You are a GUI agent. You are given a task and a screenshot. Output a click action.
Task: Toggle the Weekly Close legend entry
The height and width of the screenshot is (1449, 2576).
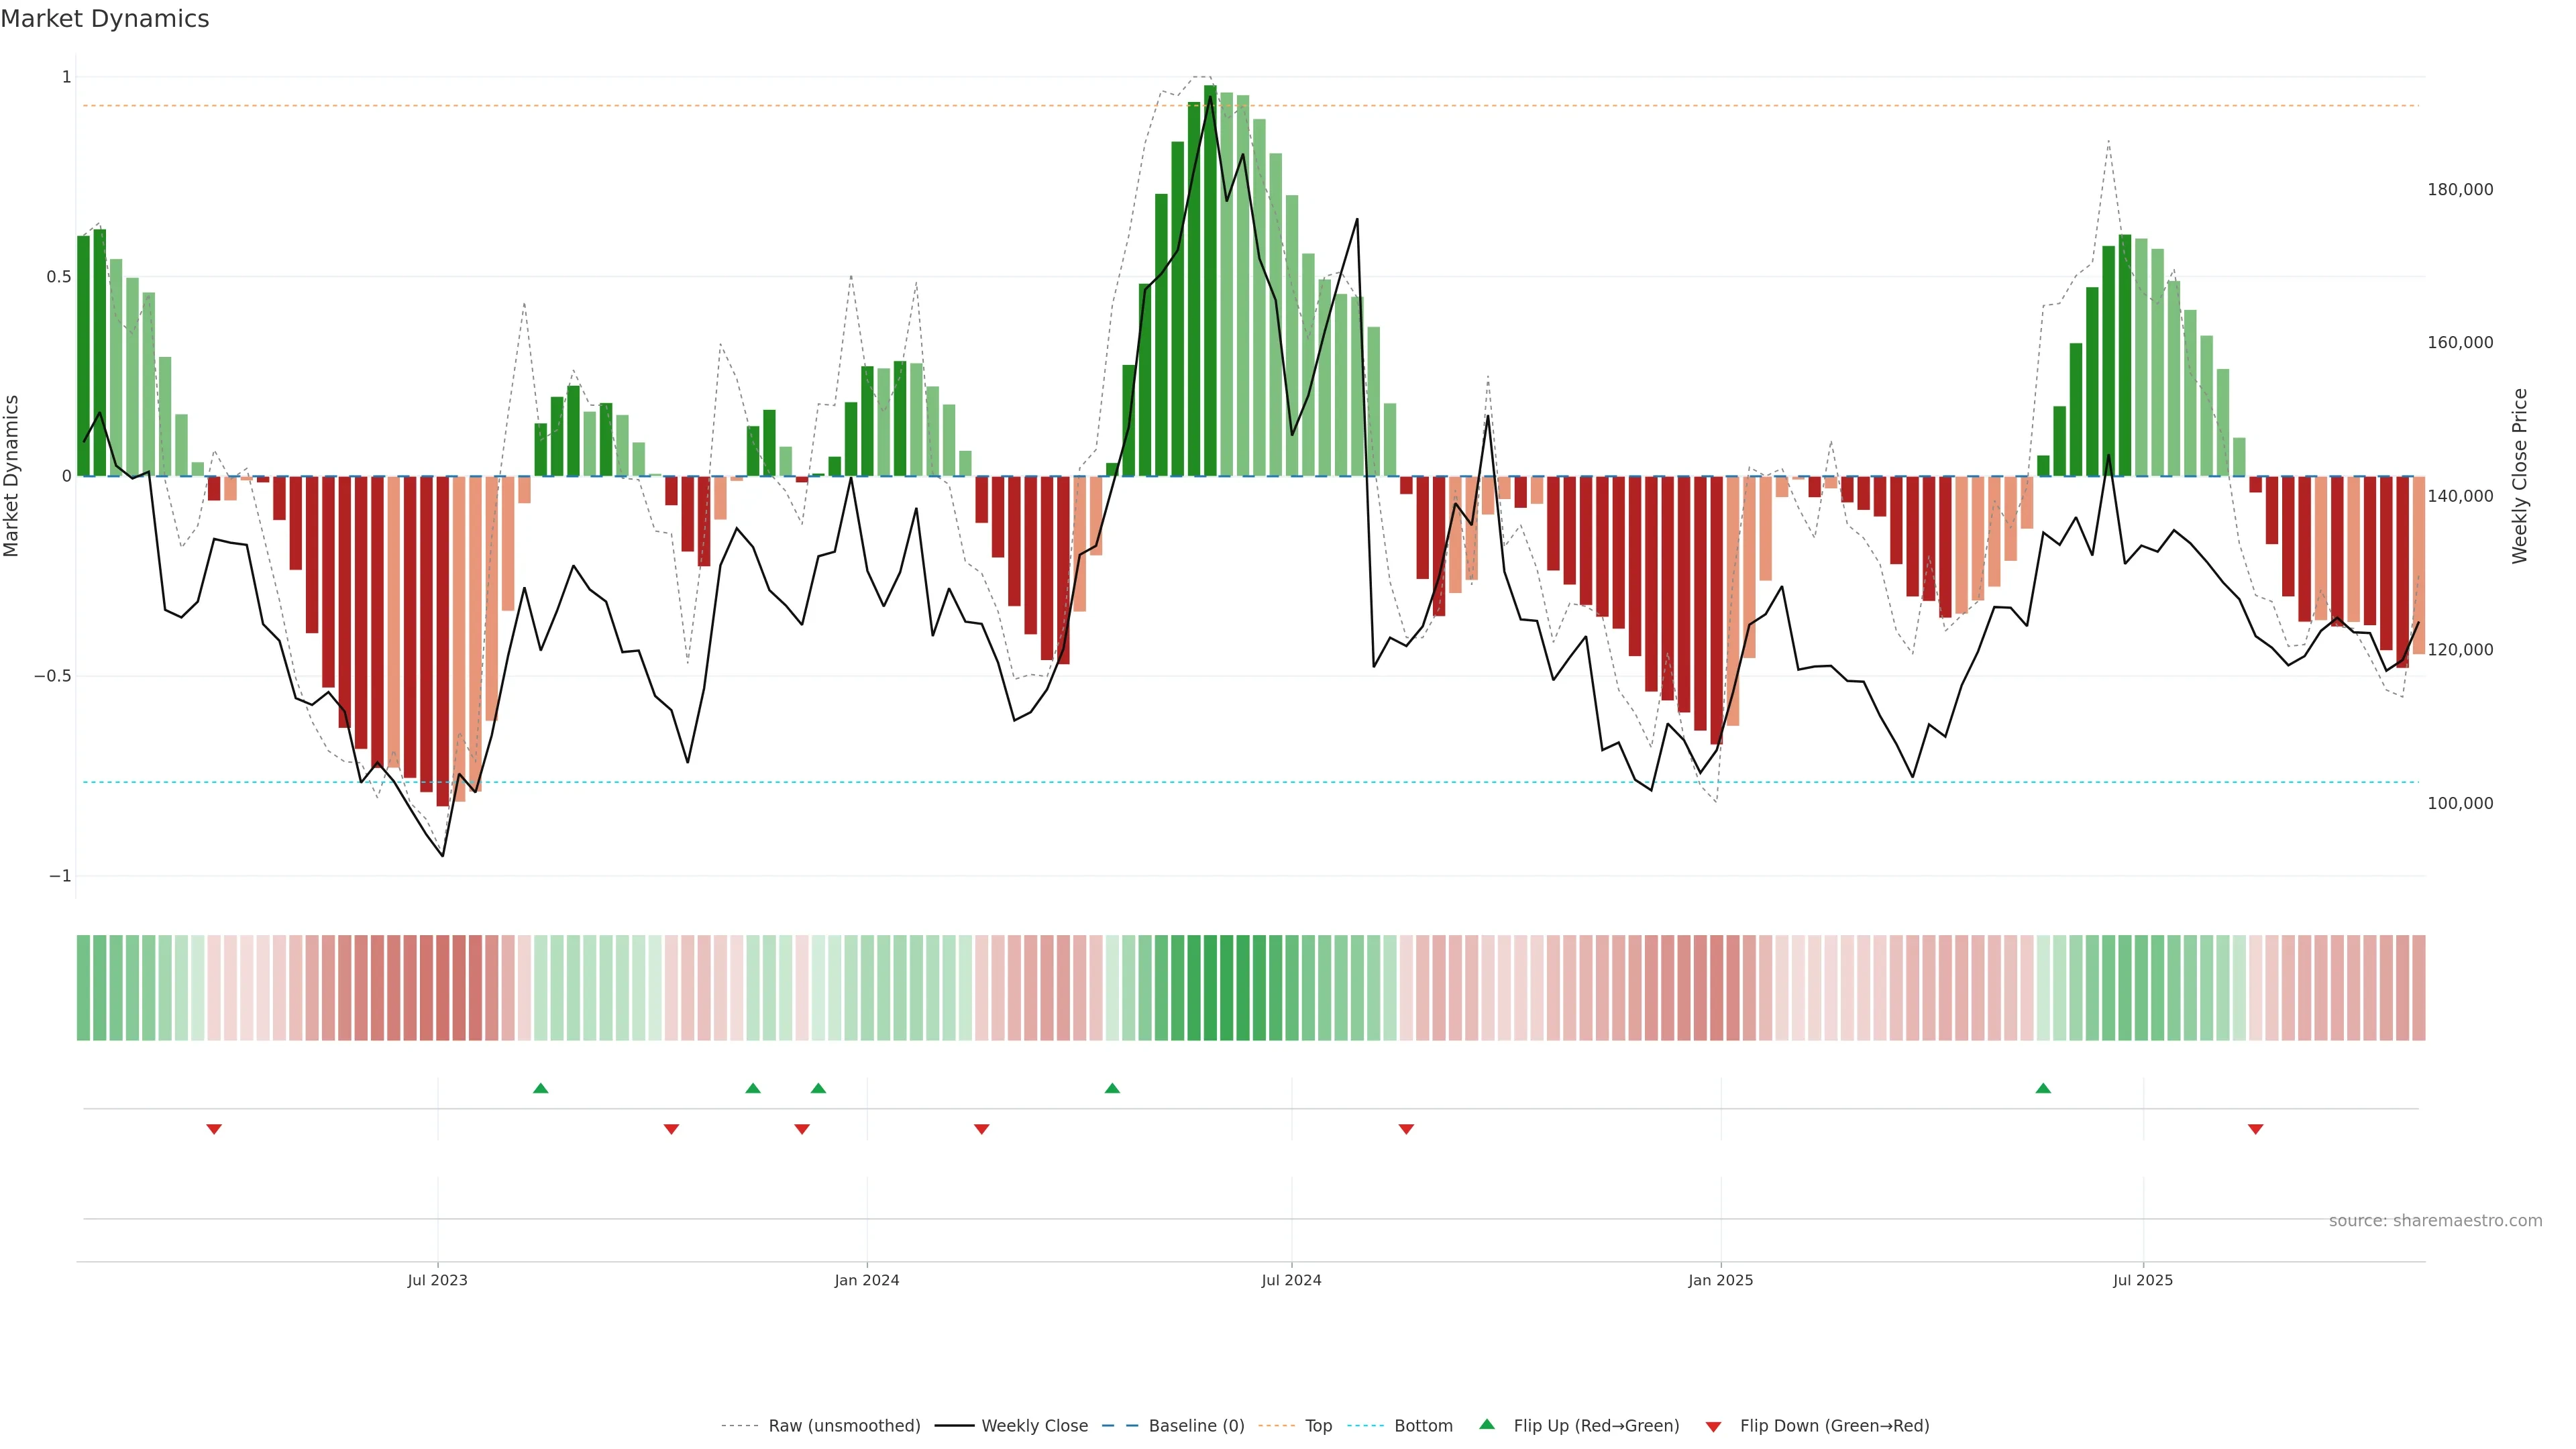coord(1034,1426)
